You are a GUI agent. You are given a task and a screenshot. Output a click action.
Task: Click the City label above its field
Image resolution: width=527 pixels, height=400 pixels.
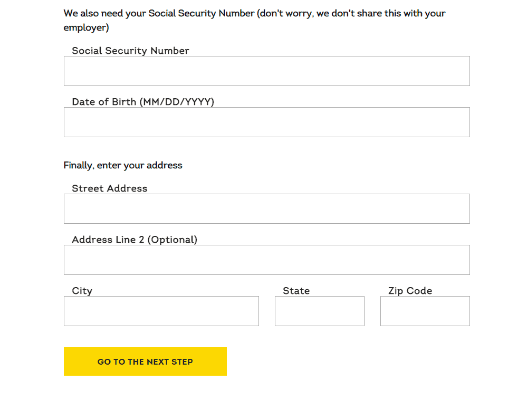(82, 291)
